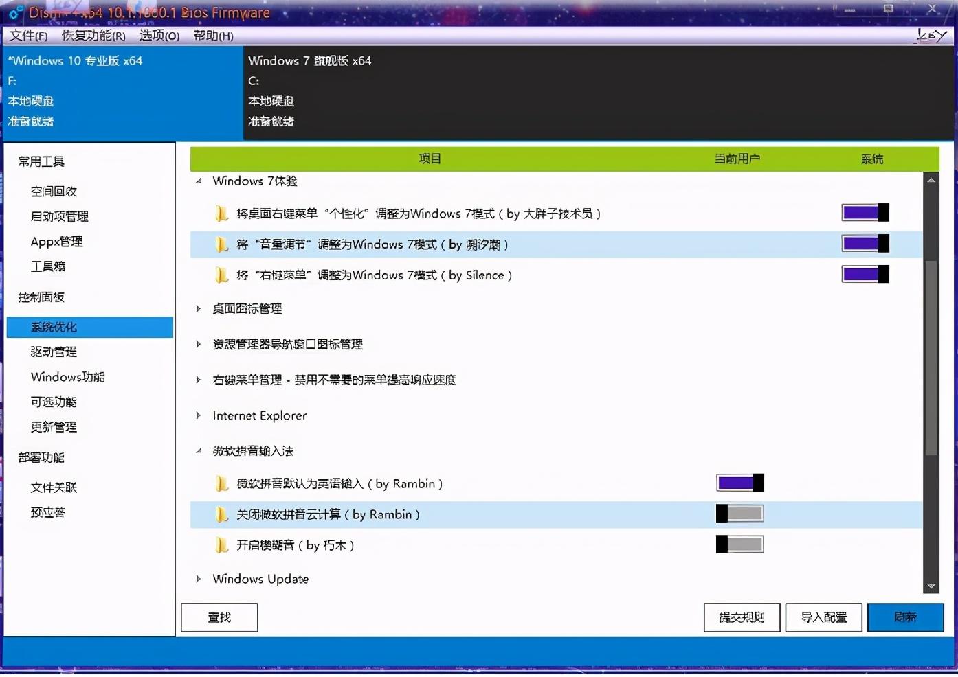Click the folder icon beside "将桌面右键菜单" entry
This screenshot has width=958, height=677.
tap(221, 213)
